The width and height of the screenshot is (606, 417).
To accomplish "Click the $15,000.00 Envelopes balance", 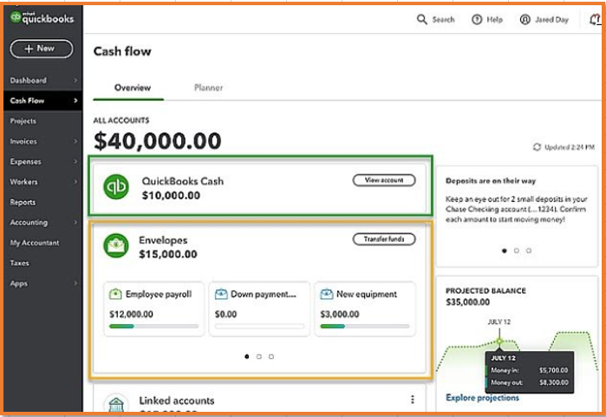I will (168, 254).
